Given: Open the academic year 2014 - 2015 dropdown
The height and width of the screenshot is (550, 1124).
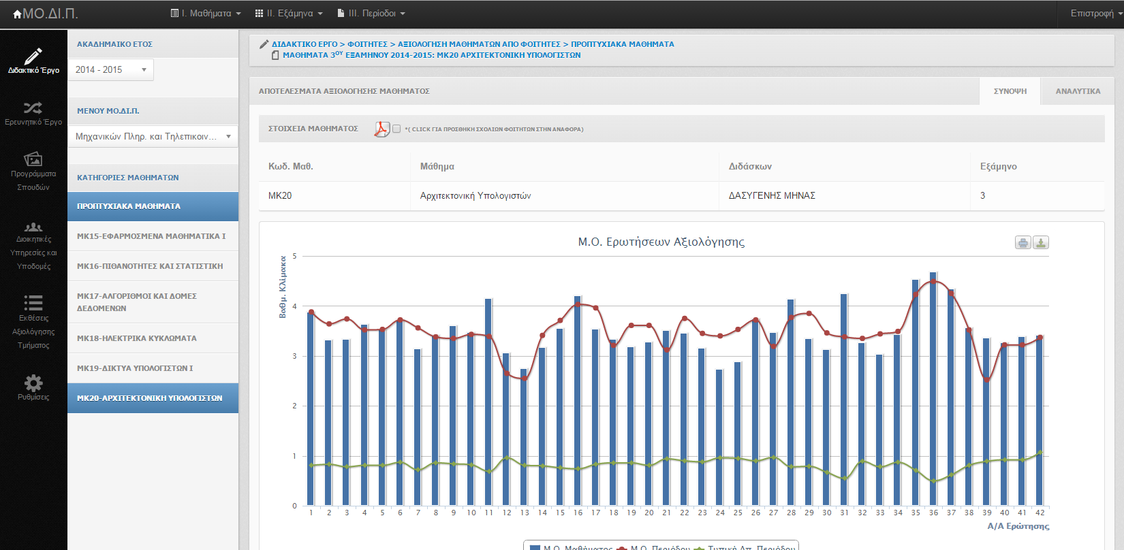Looking at the screenshot, I should pyautogui.click(x=111, y=69).
